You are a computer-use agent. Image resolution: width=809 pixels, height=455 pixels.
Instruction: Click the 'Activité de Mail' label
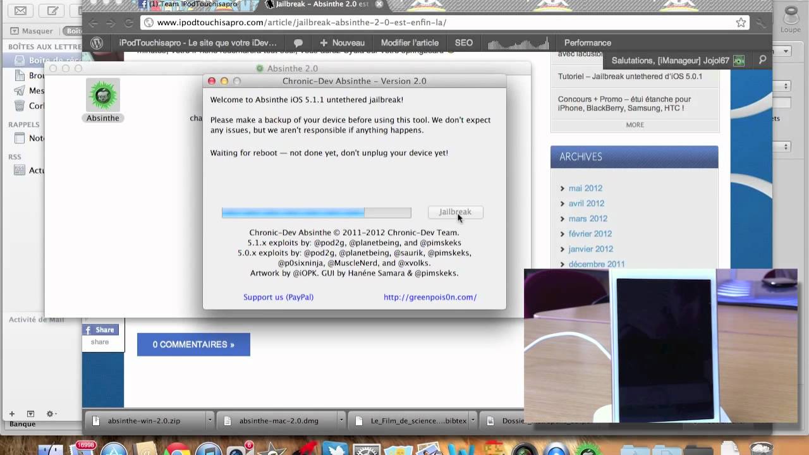click(x=37, y=320)
